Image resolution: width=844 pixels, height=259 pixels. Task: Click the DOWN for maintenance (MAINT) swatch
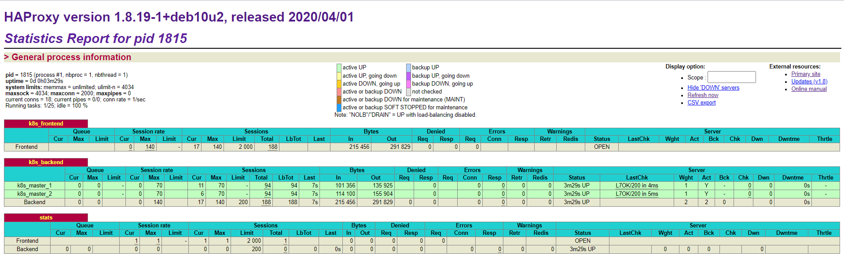click(339, 99)
